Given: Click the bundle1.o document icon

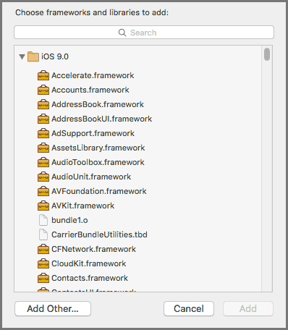Looking at the screenshot, I should pos(43,220).
